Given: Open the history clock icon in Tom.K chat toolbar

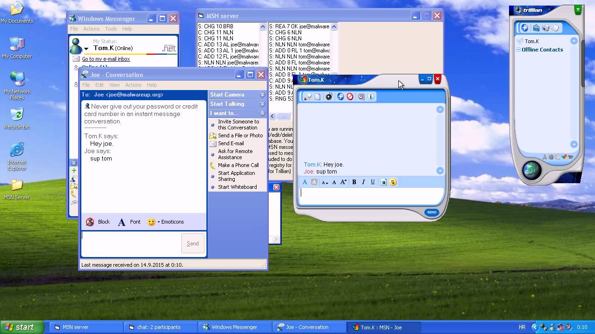Looking at the screenshot, I should pos(361,96).
